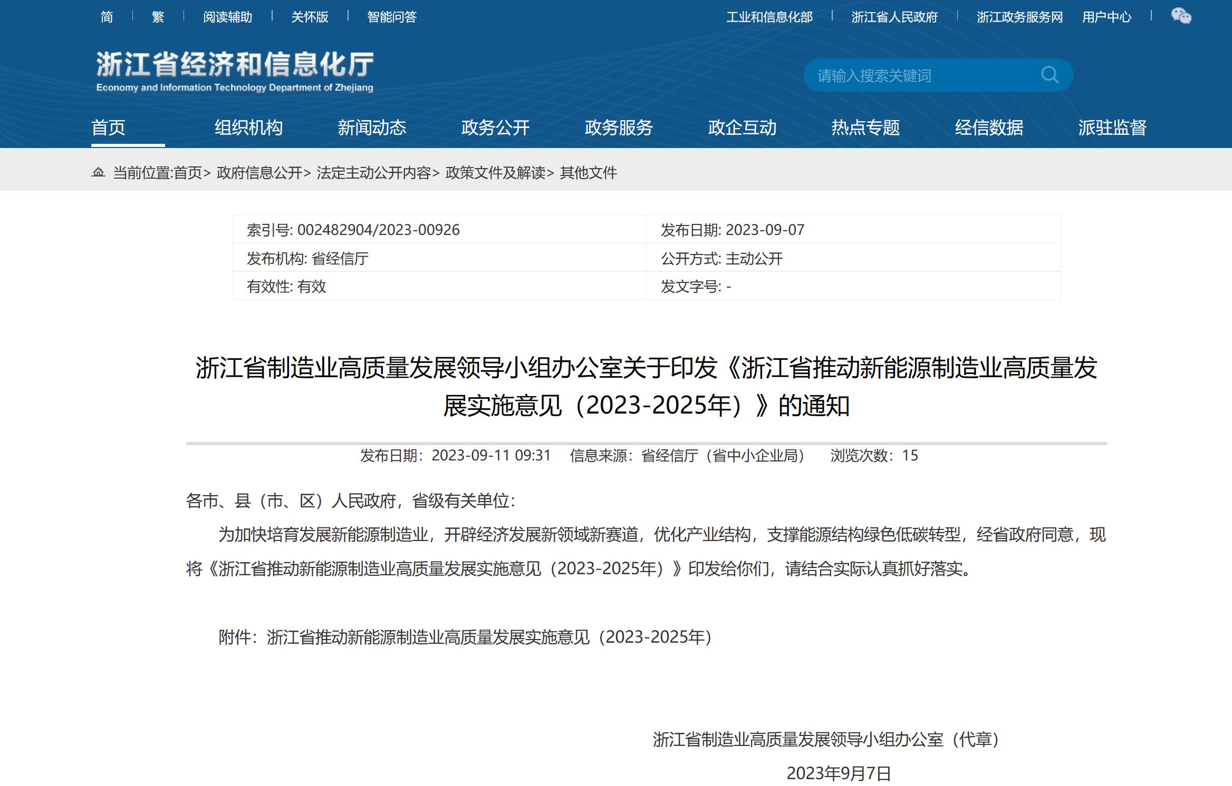Click breadcrumb 其他文件
Image resolution: width=1232 pixels, height=786 pixels.
pyautogui.click(x=588, y=173)
